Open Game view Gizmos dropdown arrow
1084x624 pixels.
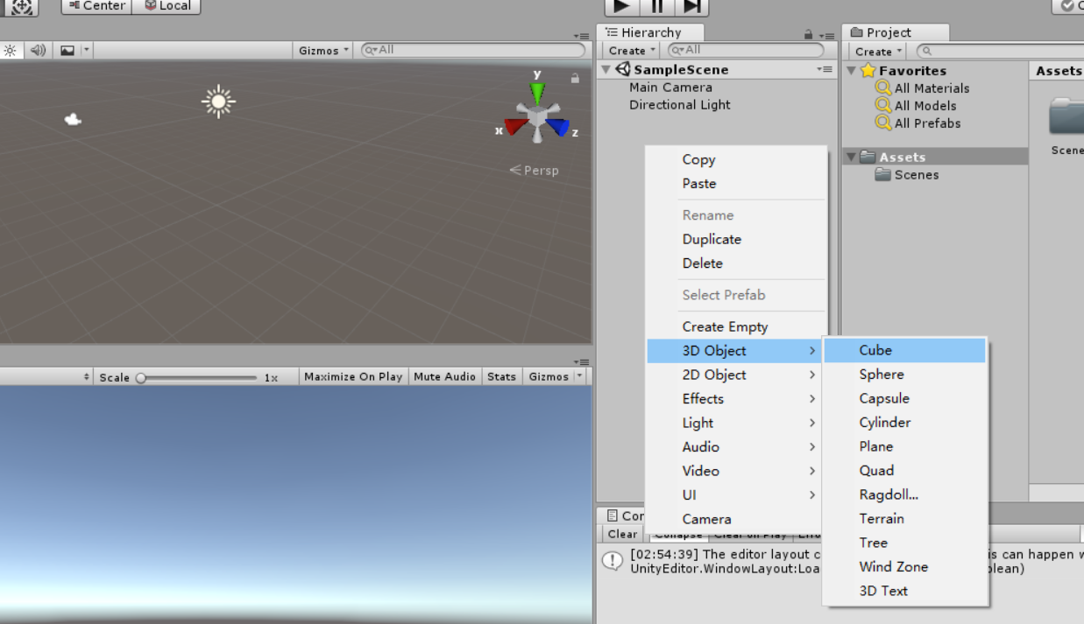coord(579,376)
